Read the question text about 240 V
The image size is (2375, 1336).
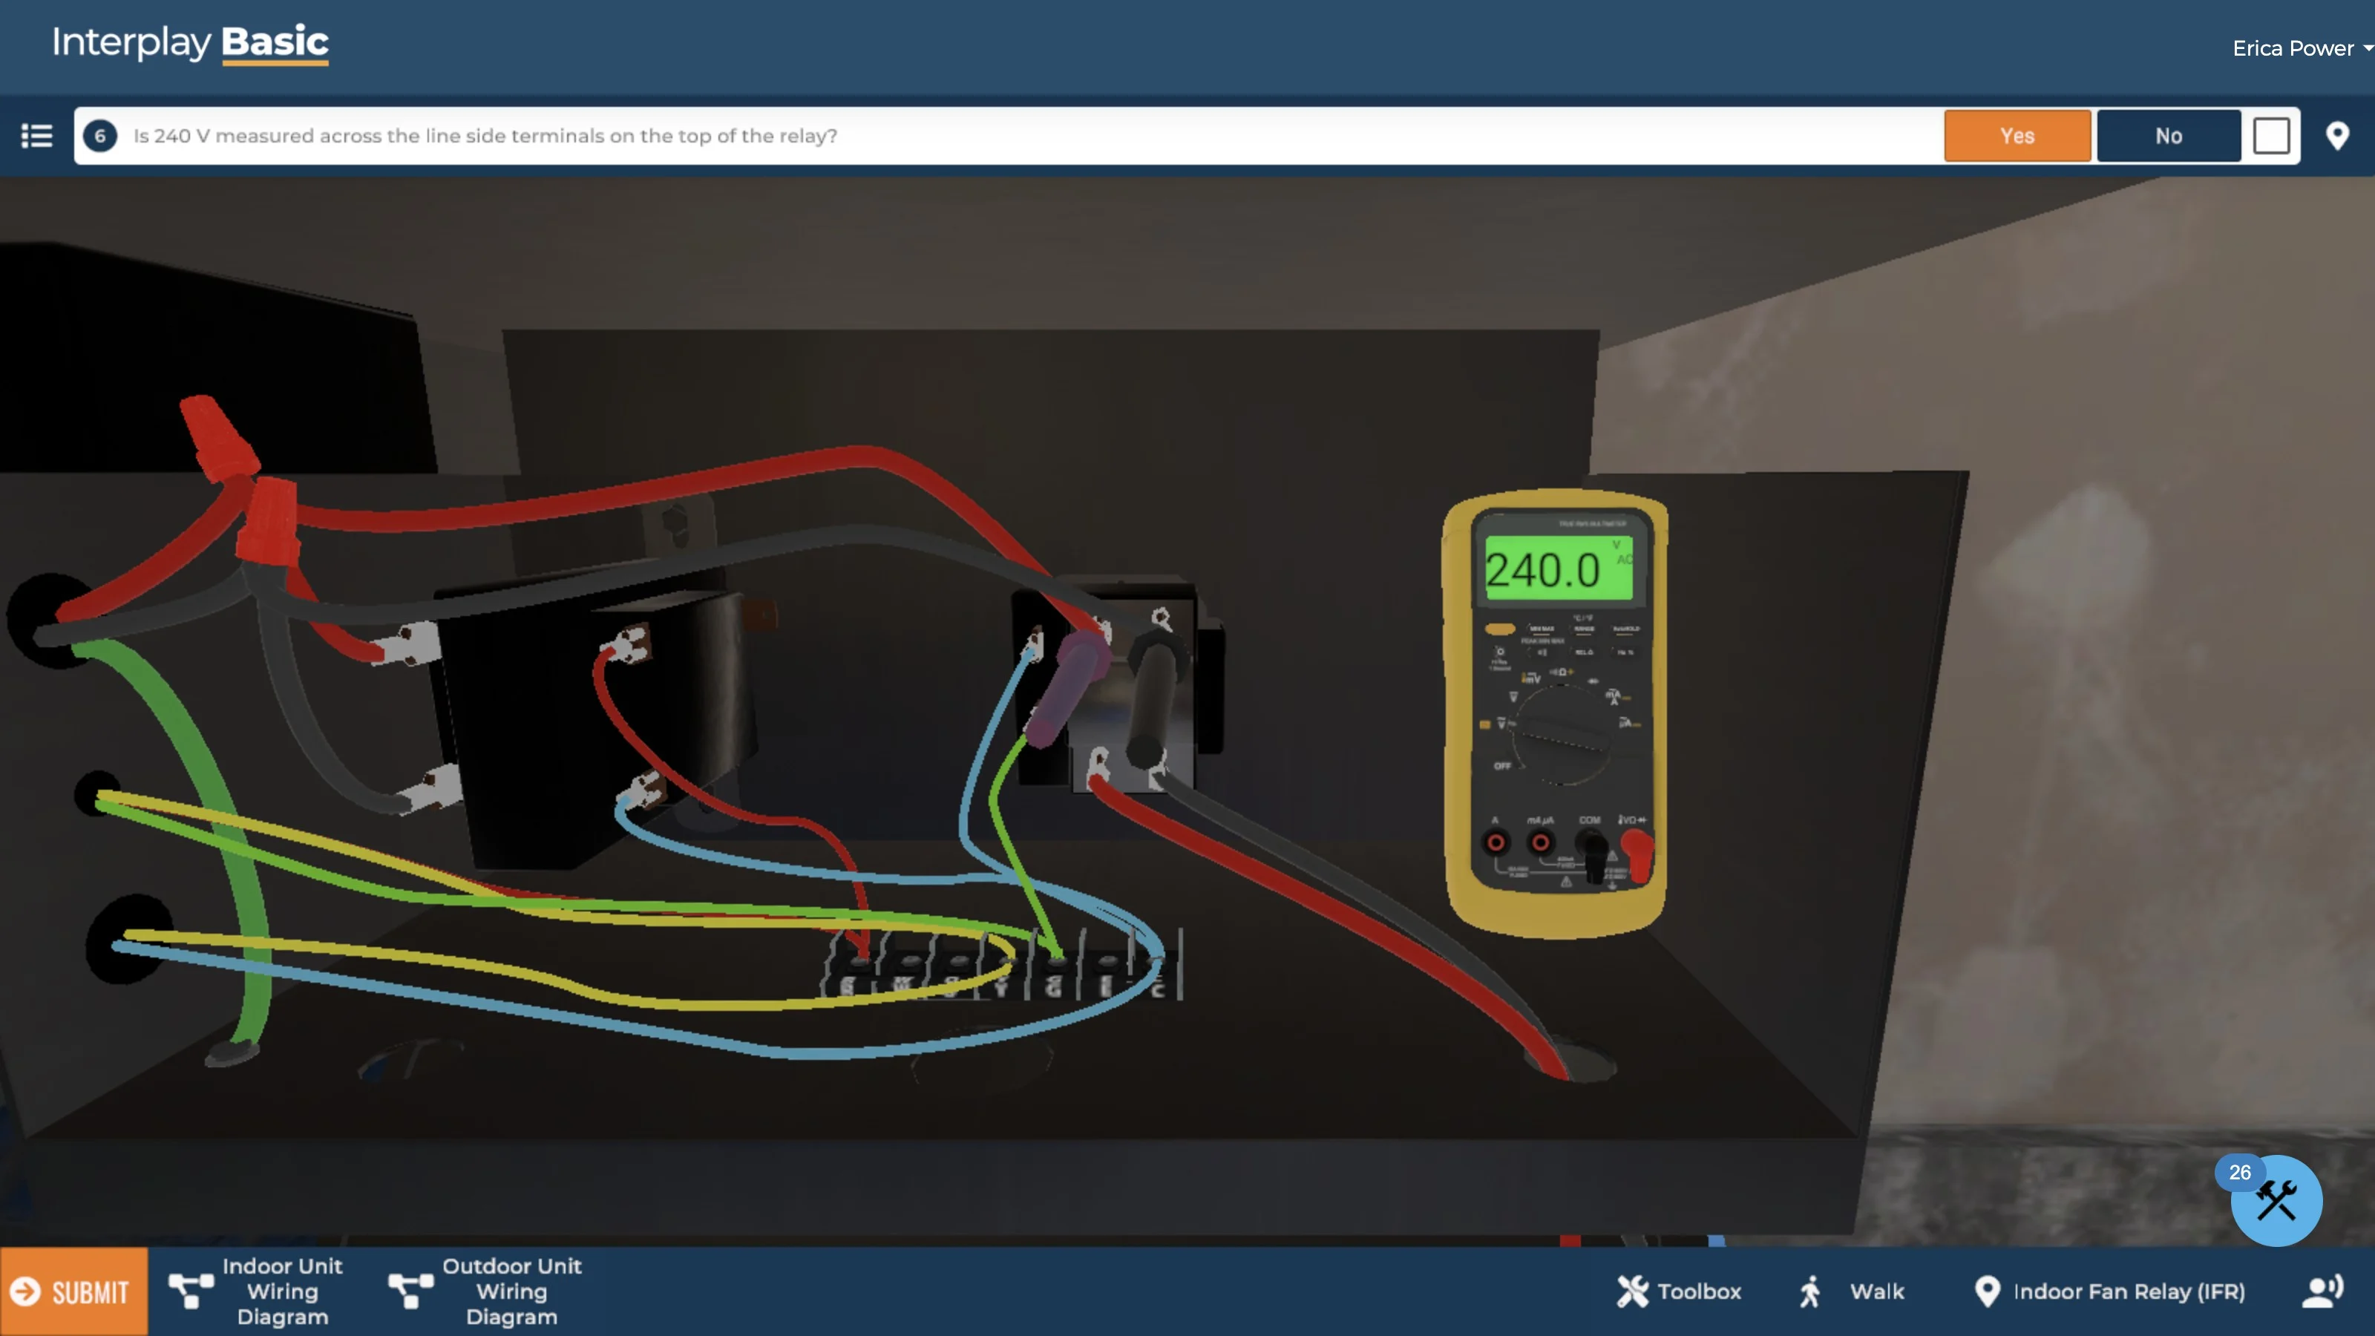click(x=485, y=136)
